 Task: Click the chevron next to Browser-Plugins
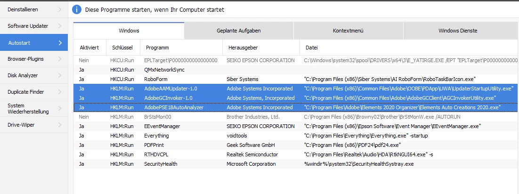pos(60,59)
